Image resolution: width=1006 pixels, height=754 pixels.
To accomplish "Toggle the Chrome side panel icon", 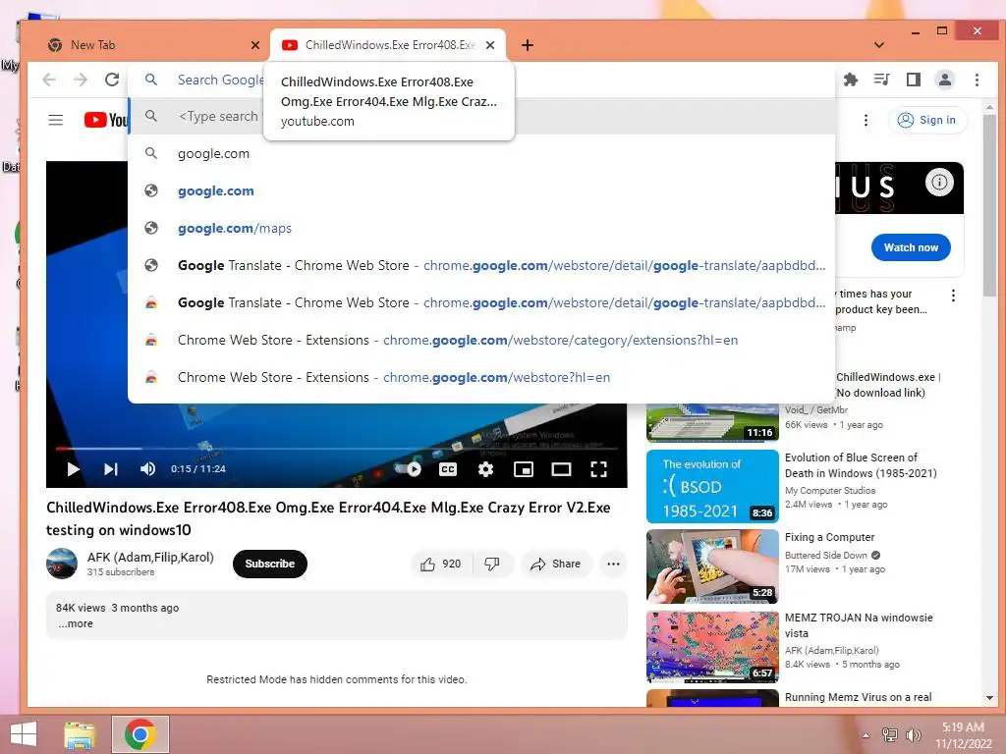I will pyautogui.click(x=914, y=80).
